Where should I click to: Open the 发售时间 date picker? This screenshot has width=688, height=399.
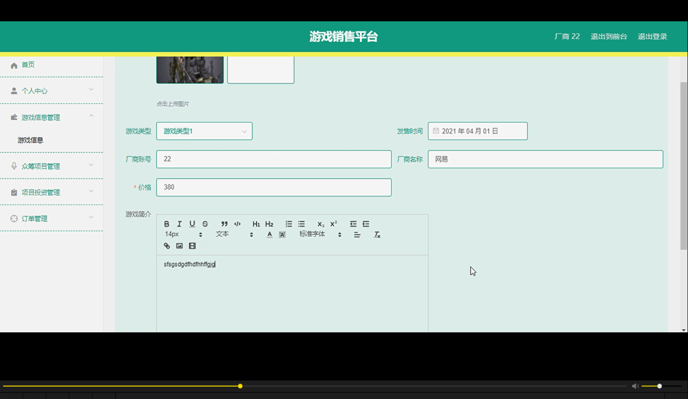point(477,131)
